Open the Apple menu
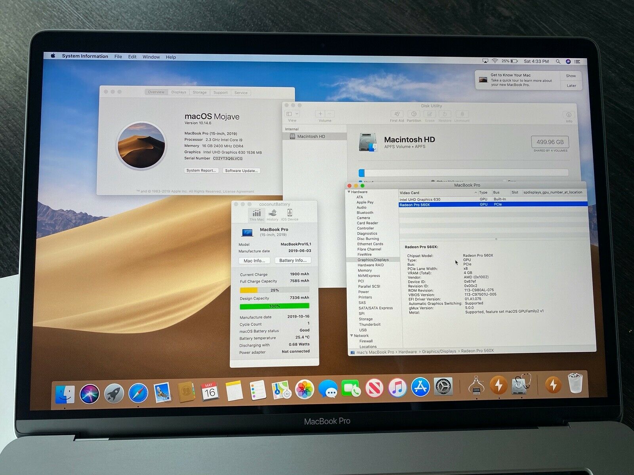634x475 pixels. (53, 56)
